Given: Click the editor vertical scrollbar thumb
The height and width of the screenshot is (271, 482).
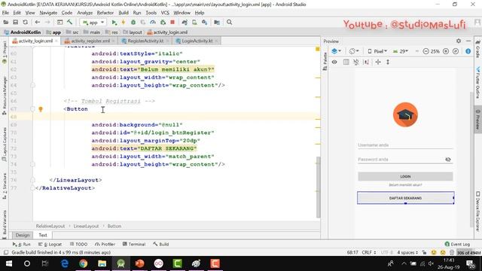Looking at the screenshot, I should 318,187.
